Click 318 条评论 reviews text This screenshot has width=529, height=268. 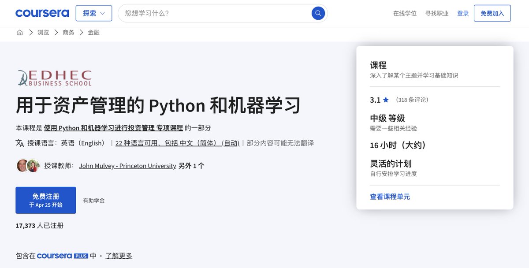click(x=412, y=100)
